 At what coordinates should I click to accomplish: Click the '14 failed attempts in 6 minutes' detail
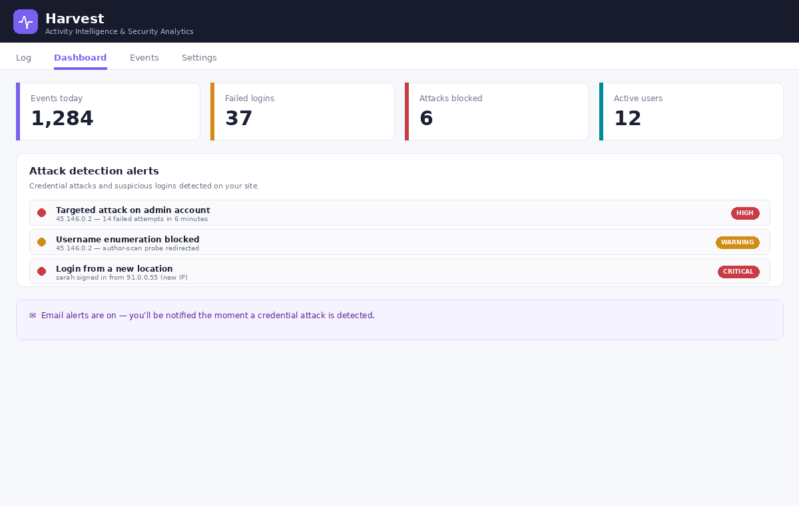pyautogui.click(x=155, y=219)
